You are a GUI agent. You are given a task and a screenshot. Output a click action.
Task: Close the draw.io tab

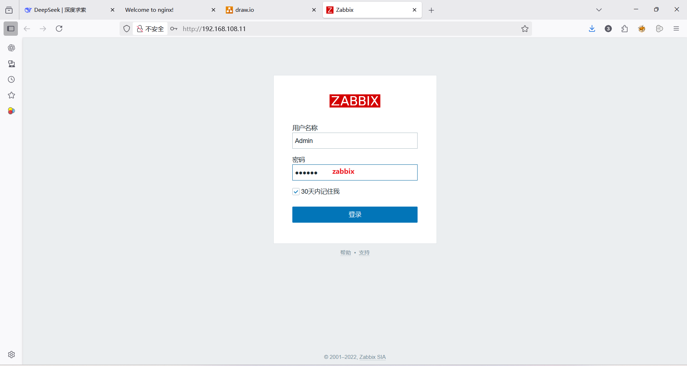[x=314, y=10]
